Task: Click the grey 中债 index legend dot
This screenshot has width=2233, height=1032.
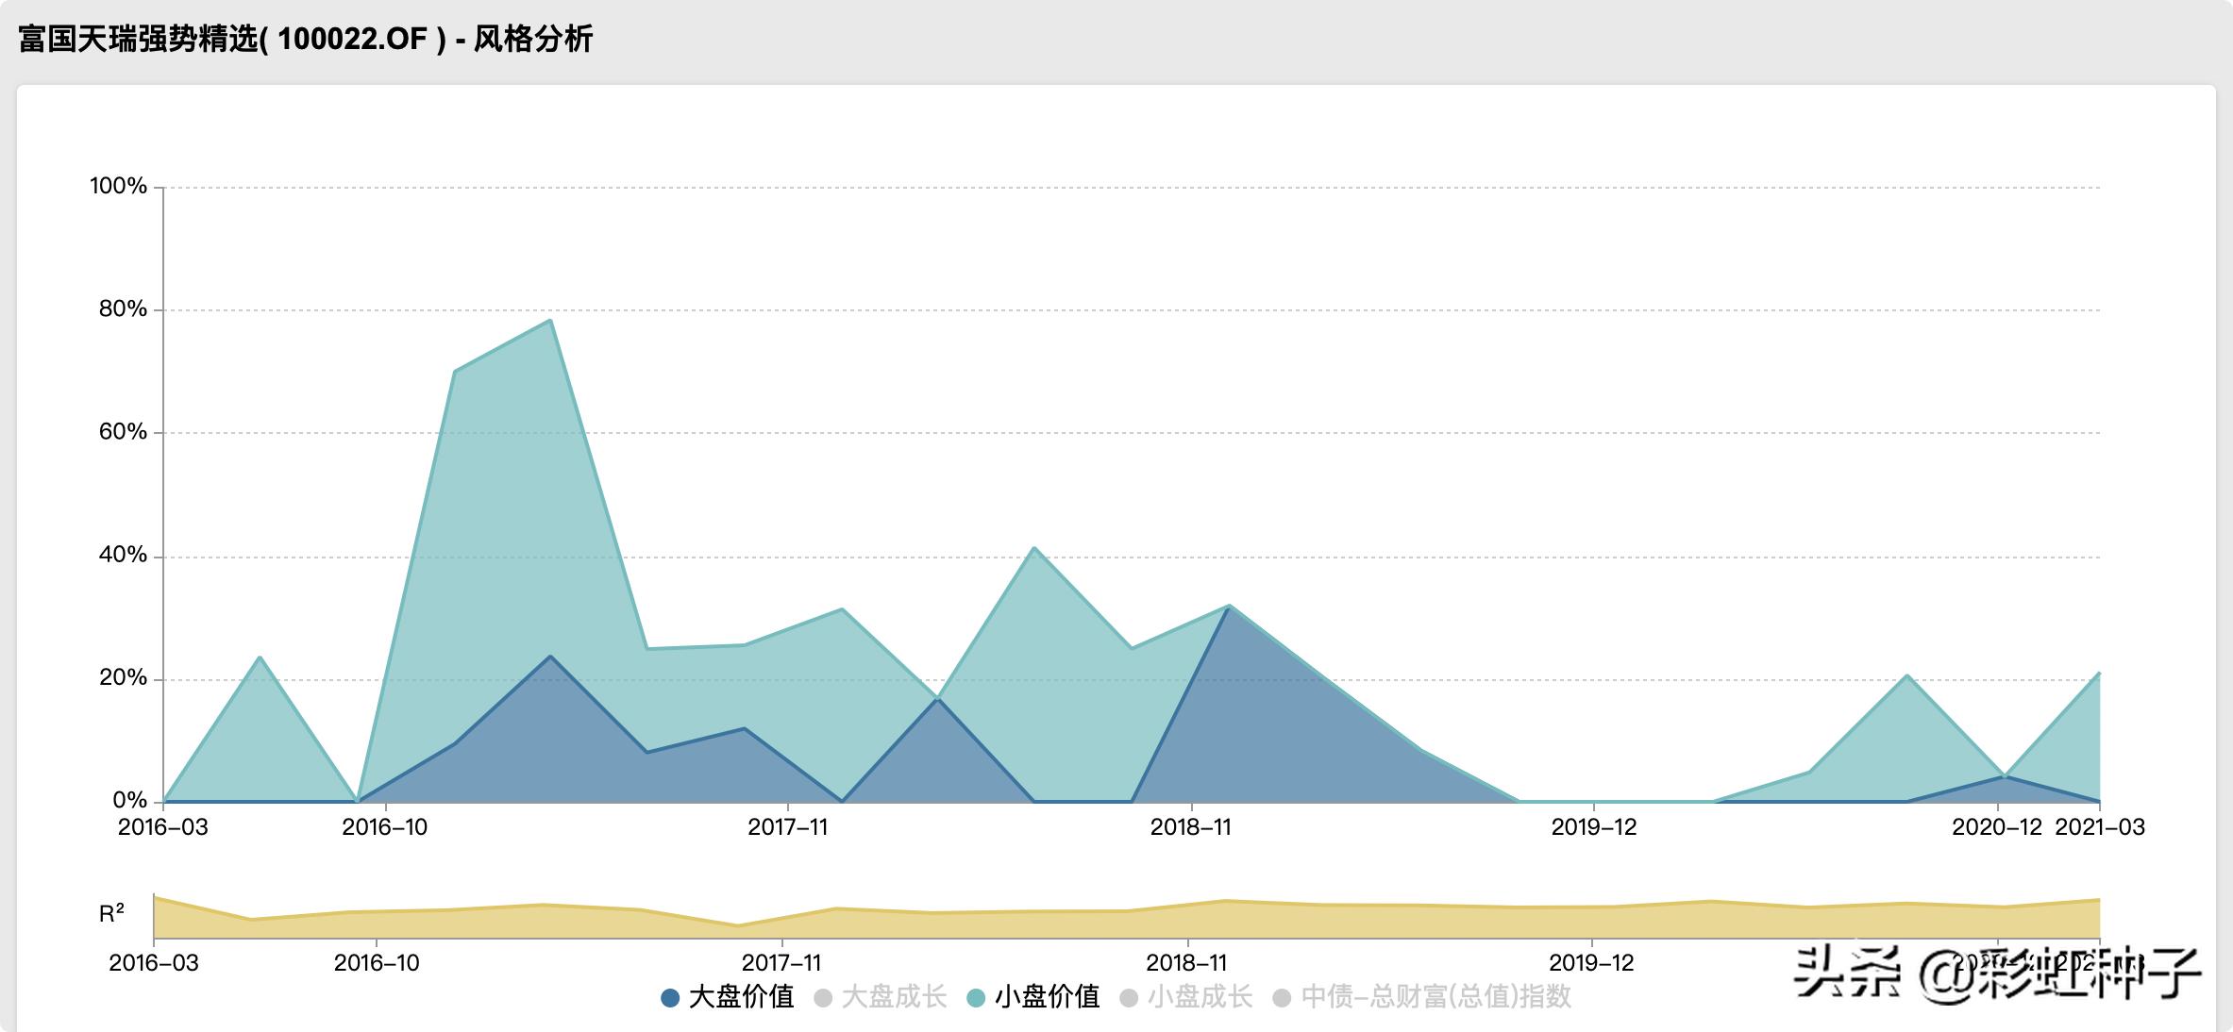Action: [x=1282, y=998]
